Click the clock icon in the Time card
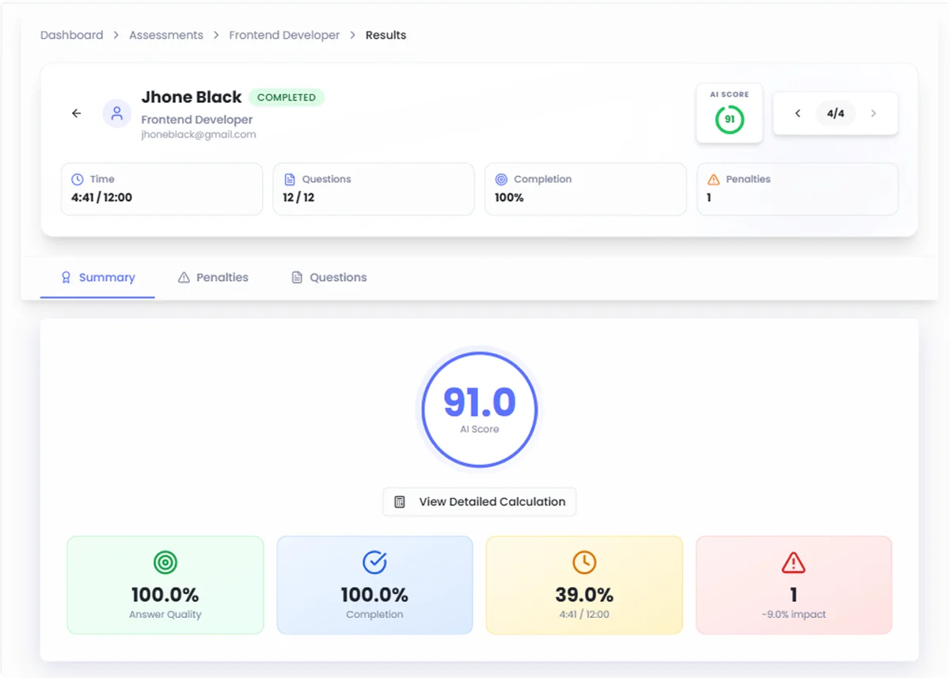The width and height of the screenshot is (950, 678). [x=78, y=180]
